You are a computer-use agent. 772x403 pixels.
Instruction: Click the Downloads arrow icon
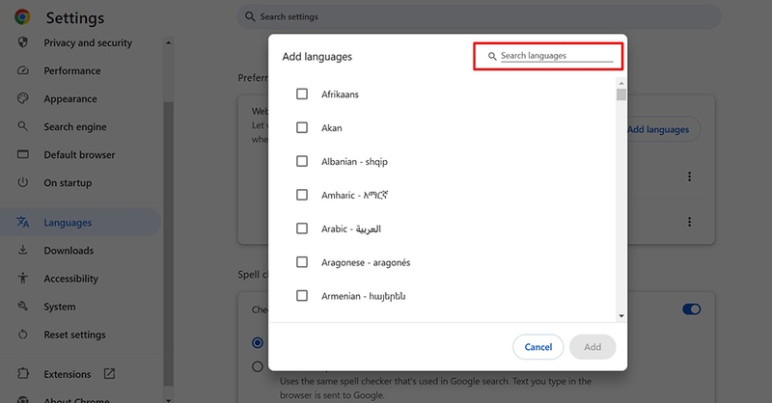coord(22,250)
